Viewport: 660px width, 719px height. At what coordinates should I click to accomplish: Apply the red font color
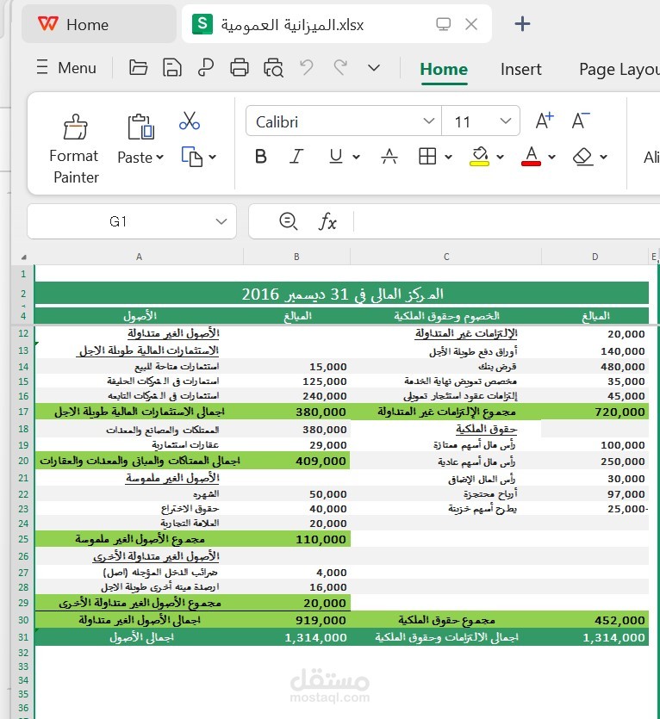tap(531, 157)
